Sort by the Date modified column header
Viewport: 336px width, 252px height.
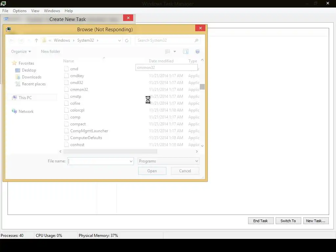pos(161,61)
